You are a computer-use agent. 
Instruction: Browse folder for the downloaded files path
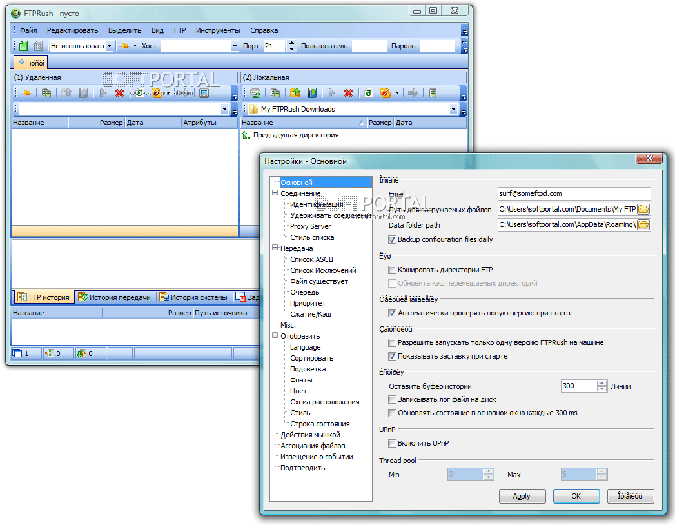(x=643, y=210)
